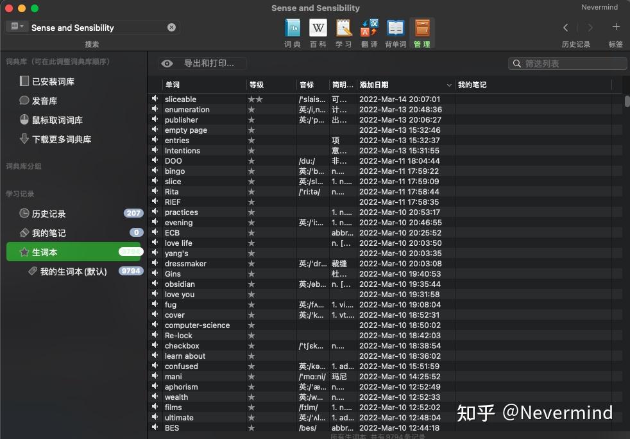This screenshot has height=439, width=630.
Task: Open the 百科 encyclopedia toolbar icon
Action: 318,28
